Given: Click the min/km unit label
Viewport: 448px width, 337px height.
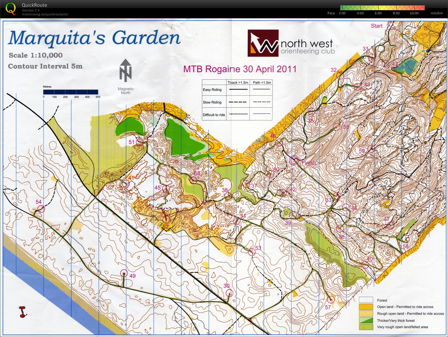Looking at the screenshot, I should pyautogui.click(x=437, y=13).
